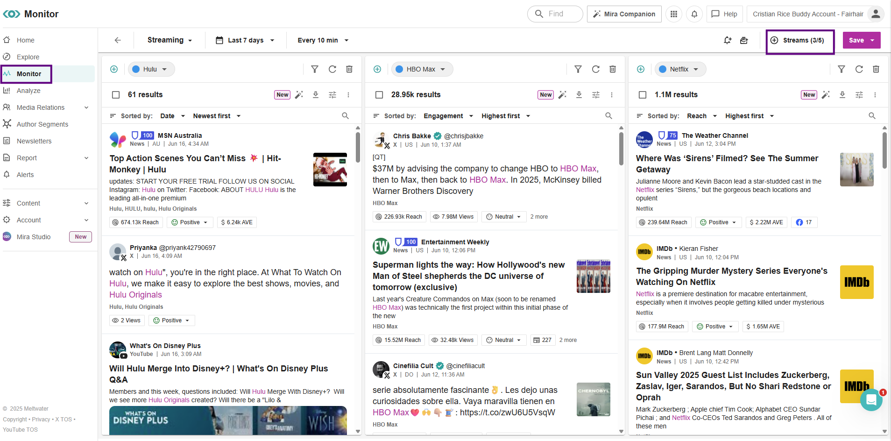The width and height of the screenshot is (891, 441).
Task: Click the print/export icon next to Streams
Action: click(744, 40)
